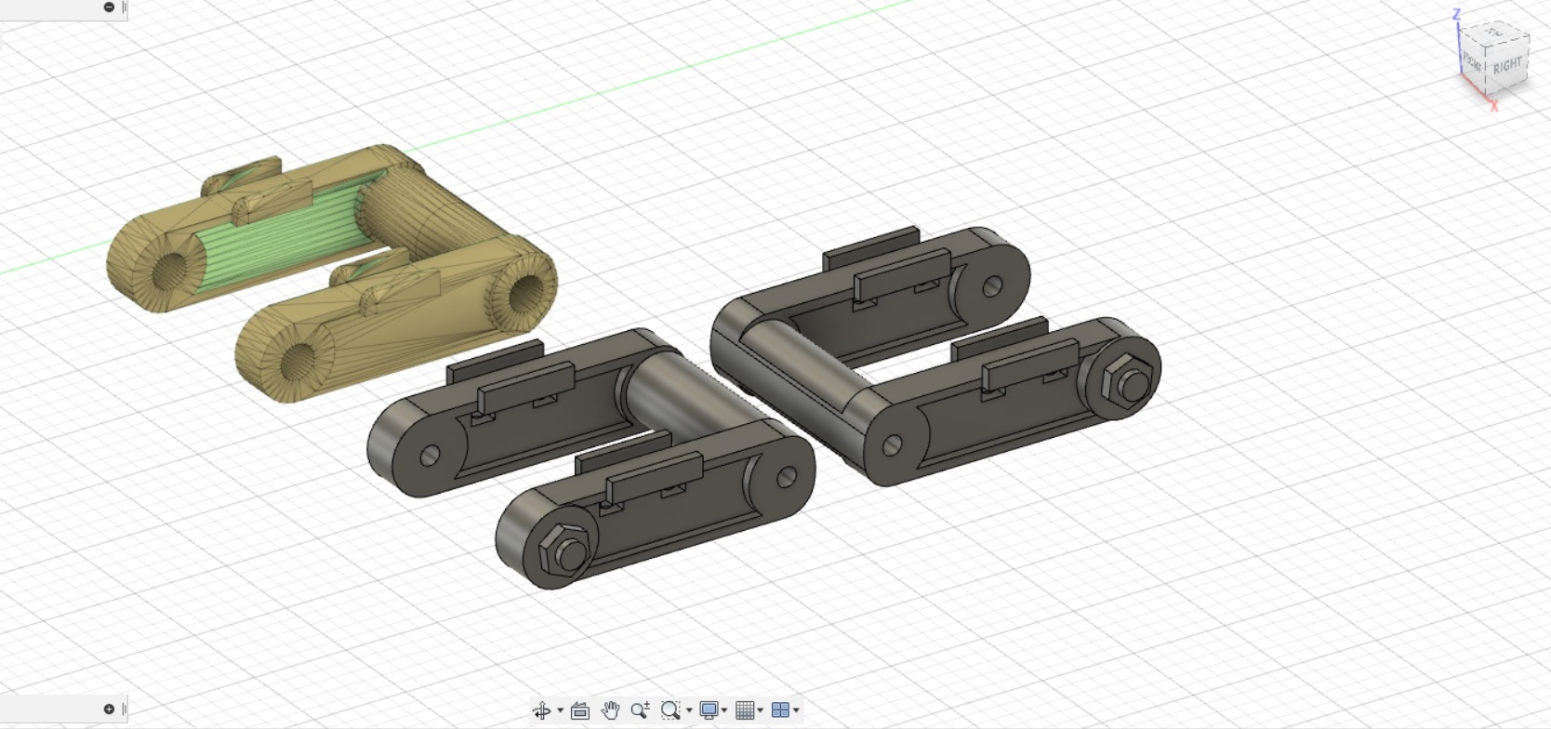The height and width of the screenshot is (729, 1551).
Task: Open the Orbit type dropdown arrow
Action: pos(560,711)
